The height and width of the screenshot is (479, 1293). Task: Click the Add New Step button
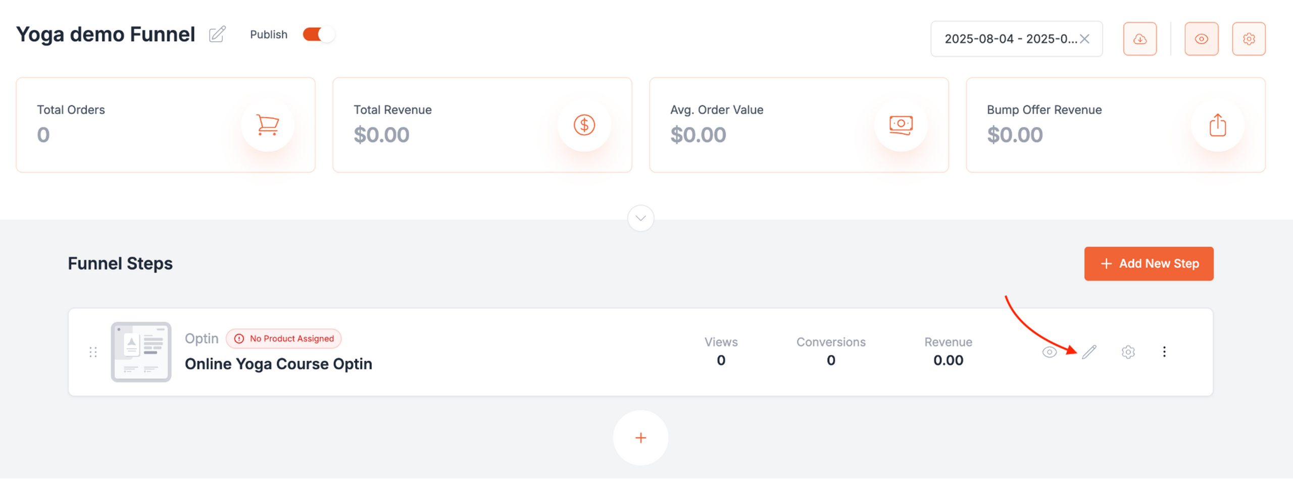[1149, 263]
